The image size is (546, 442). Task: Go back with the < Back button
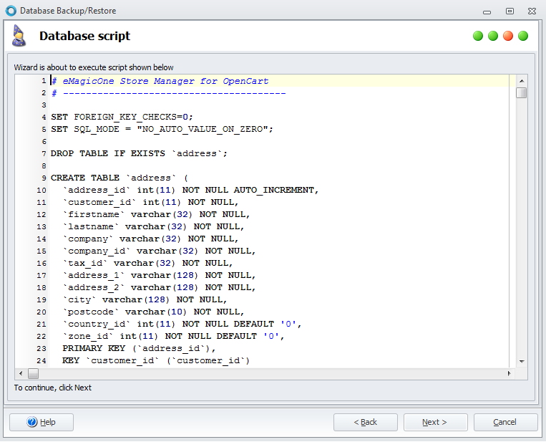[x=365, y=422]
